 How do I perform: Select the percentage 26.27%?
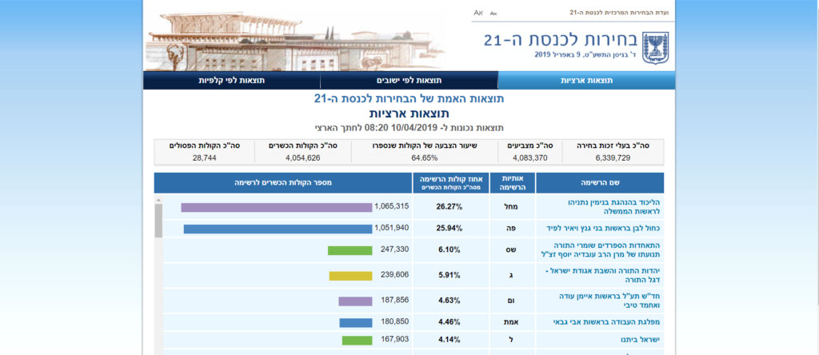tap(449, 207)
